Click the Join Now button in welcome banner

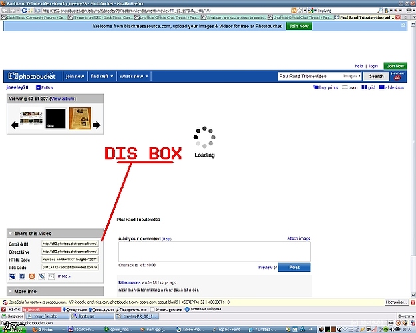click(299, 26)
